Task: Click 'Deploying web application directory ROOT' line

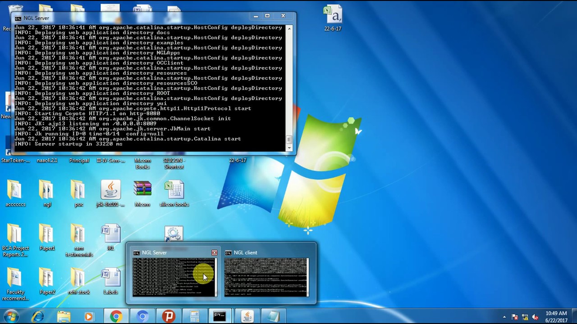Action: (92, 94)
